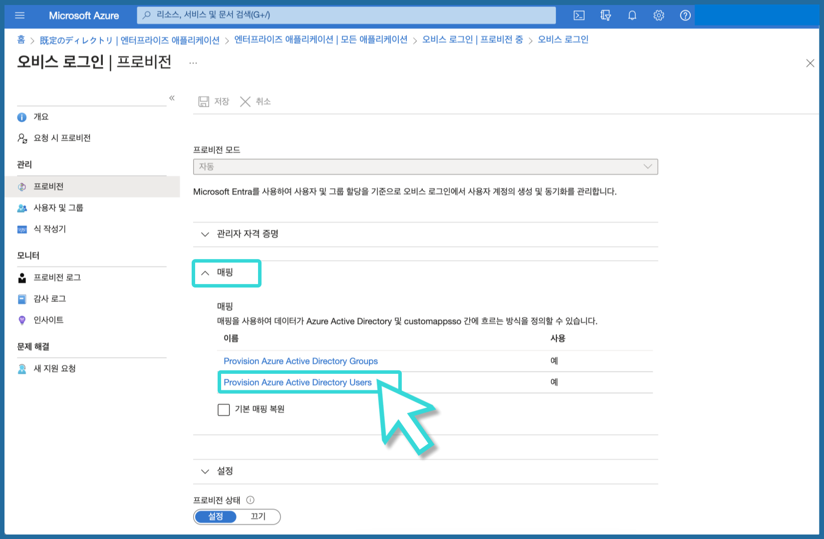Open Provision Azure Active Directory Users mapping
This screenshot has width=824, height=539.
coord(297,382)
